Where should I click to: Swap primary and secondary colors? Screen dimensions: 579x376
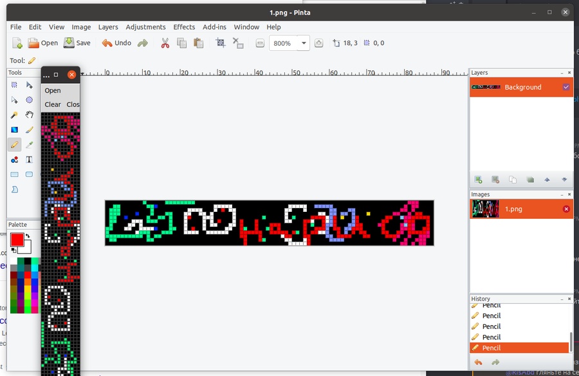(x=28, y=236)
